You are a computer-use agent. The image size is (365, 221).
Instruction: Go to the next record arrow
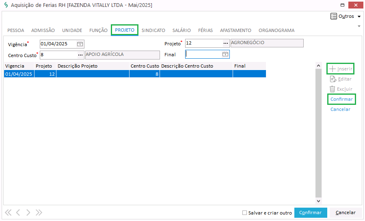tap(28, 212)
